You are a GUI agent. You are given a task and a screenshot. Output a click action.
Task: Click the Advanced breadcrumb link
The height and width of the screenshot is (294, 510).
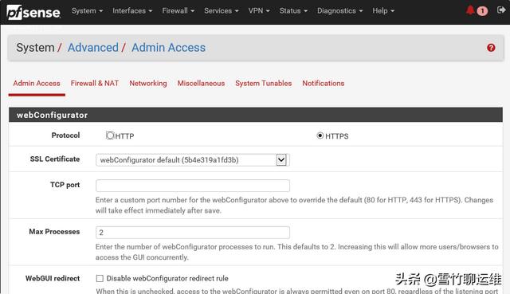coord(93,48)
